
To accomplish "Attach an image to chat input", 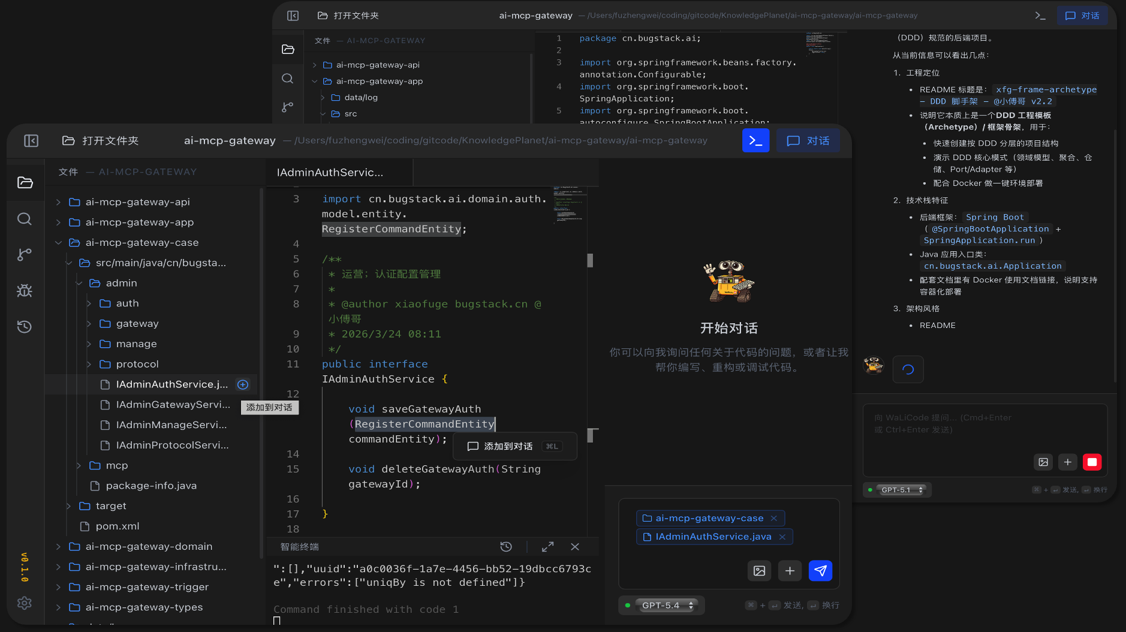I will point(759,571).
